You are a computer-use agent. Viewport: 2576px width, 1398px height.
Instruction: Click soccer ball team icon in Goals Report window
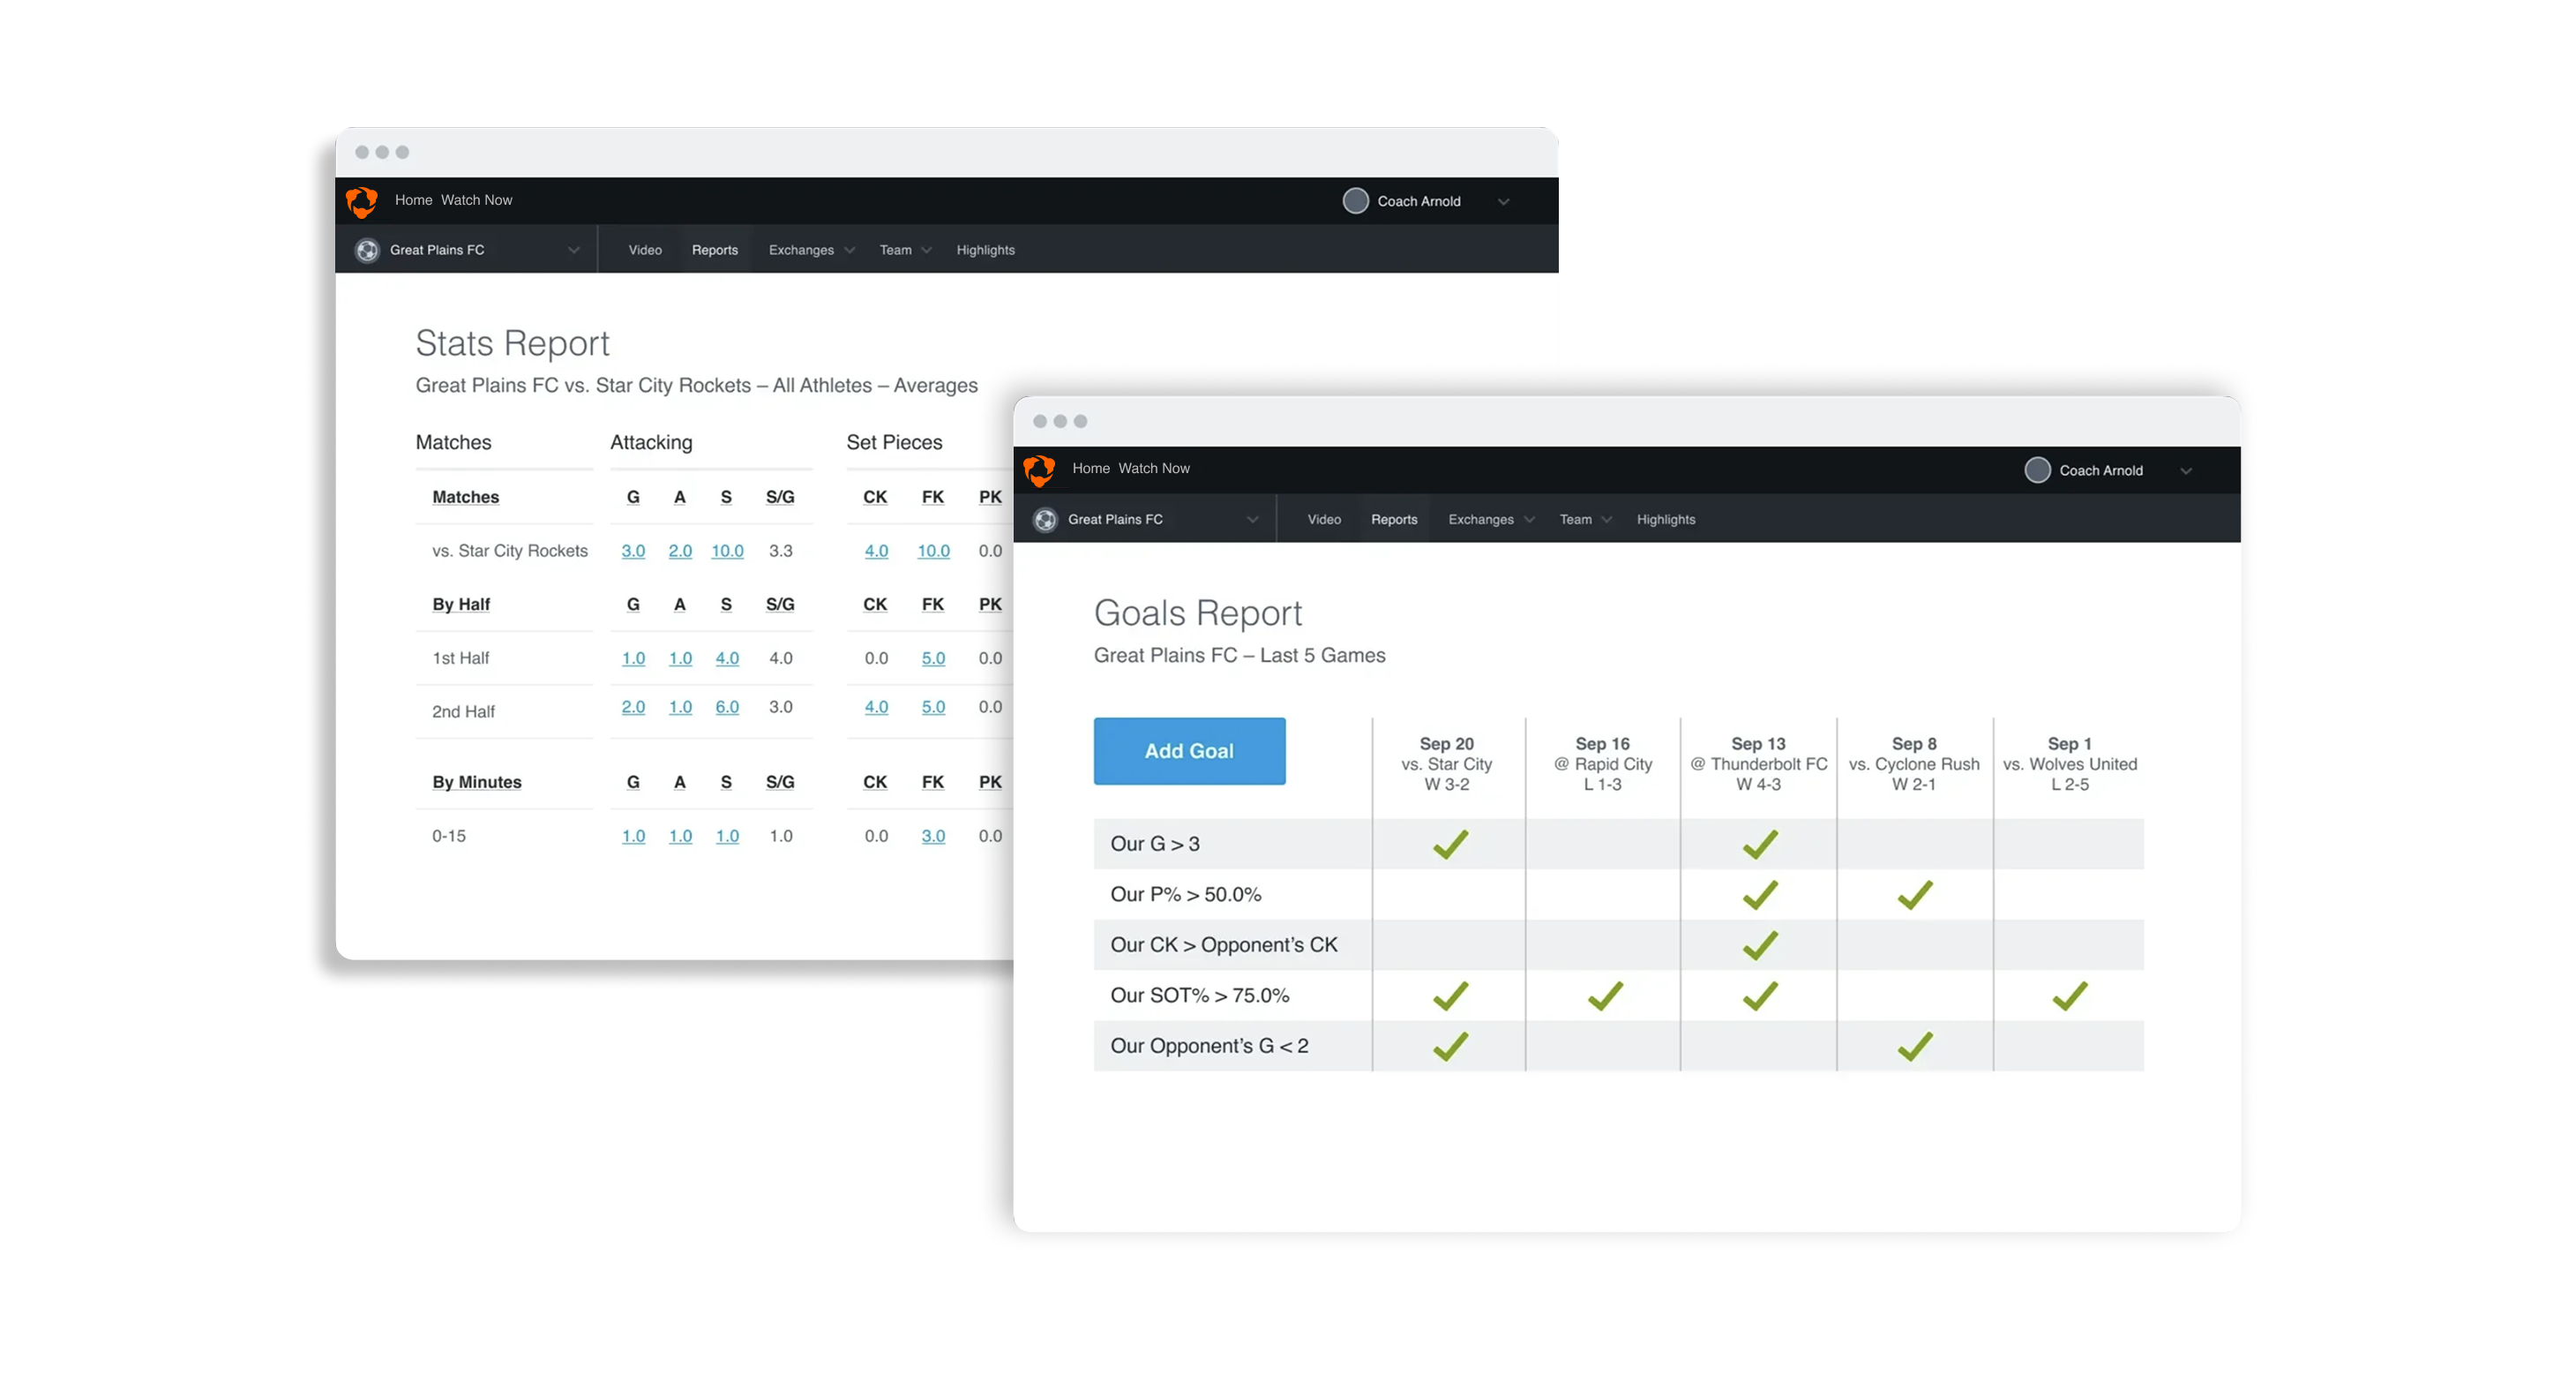1045,519
